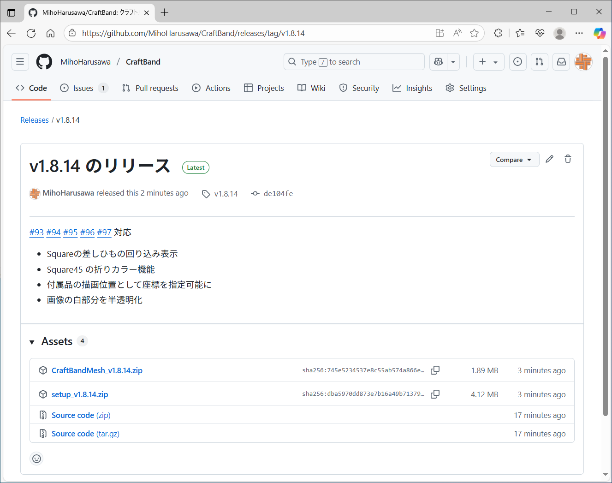Open the favorites list icon
The width and height of the screenshot is (612, 483).
point(520,33)
